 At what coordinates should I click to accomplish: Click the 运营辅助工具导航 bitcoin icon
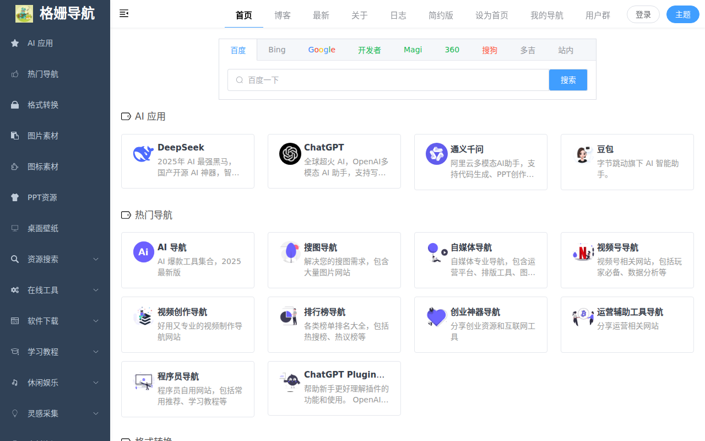pos(583,316)
